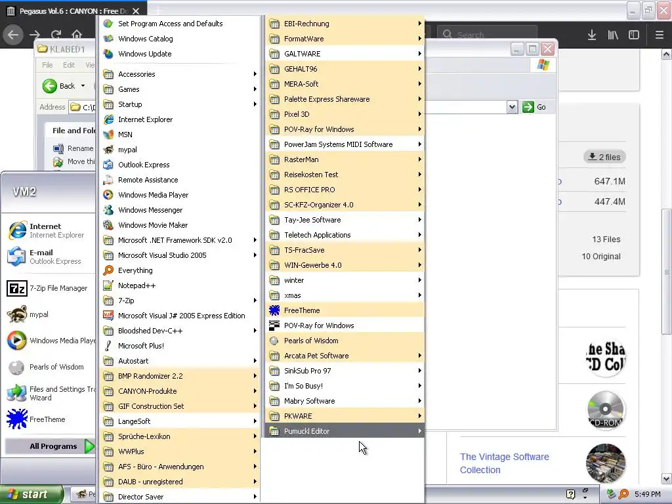The height and width of the screenshot is (504, 672).
Task: Open Firefox library icon
Action: click(613, 35)
